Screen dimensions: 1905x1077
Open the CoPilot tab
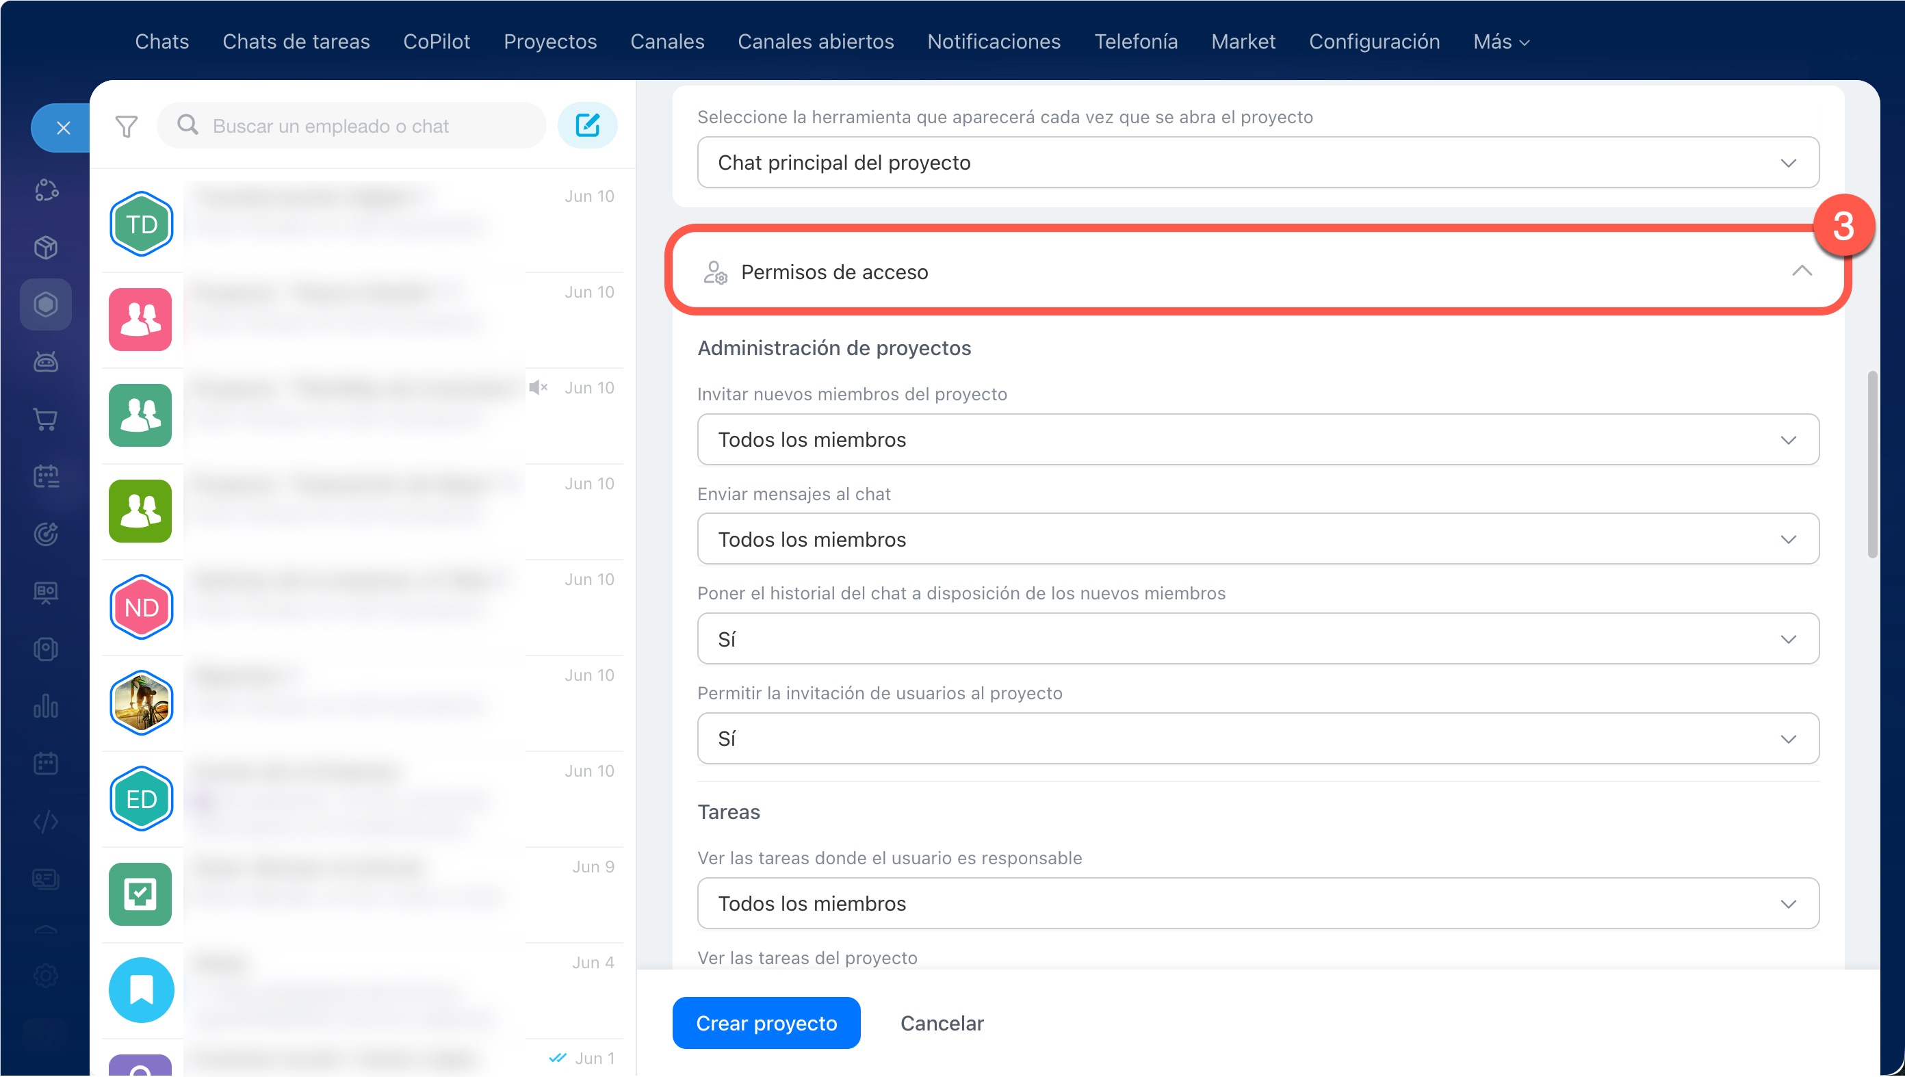[437, 42]
